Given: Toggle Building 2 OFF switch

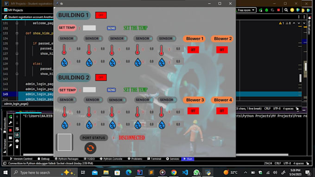Looking at the screenshot, I should coord(101,77).
